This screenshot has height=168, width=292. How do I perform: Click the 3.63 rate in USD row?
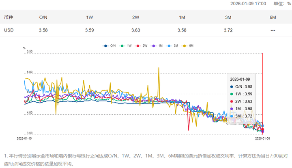pyautogui.click(x=136, y=30)
